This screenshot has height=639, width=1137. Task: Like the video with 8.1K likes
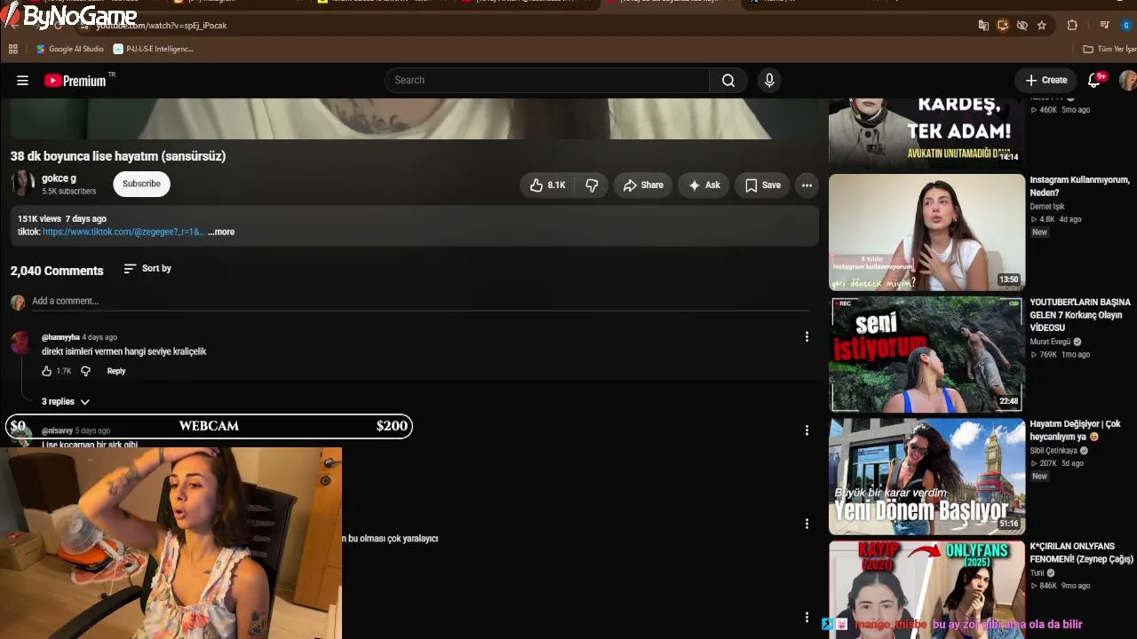(547, 185)
